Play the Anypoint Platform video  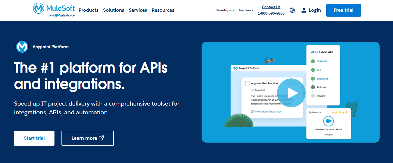pos(291,93)
